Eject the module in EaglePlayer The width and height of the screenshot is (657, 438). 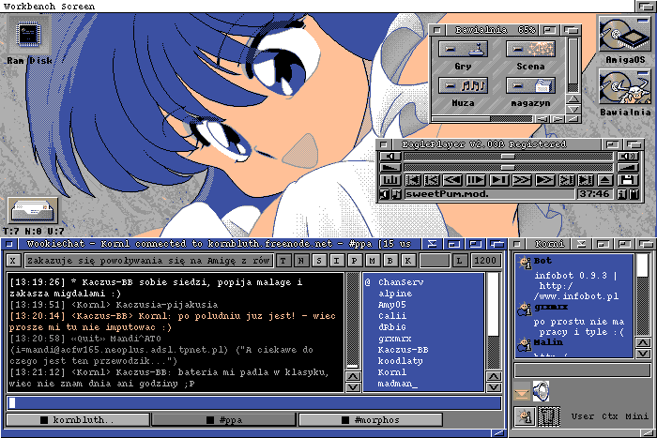(604, 180)
